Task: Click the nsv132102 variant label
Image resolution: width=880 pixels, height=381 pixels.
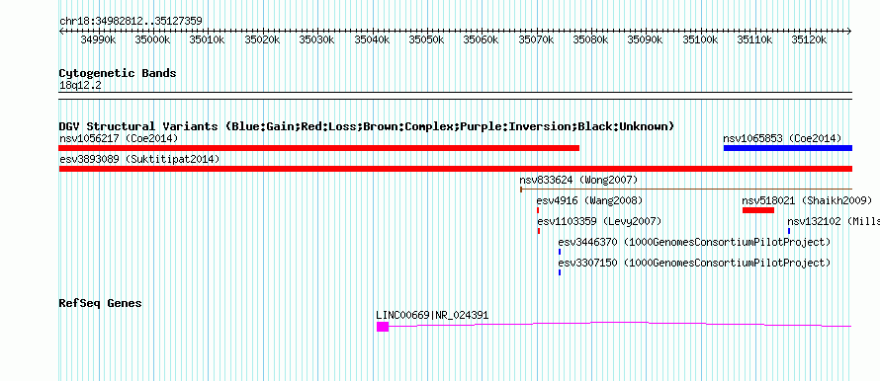Action: click(x=834, y=221)
